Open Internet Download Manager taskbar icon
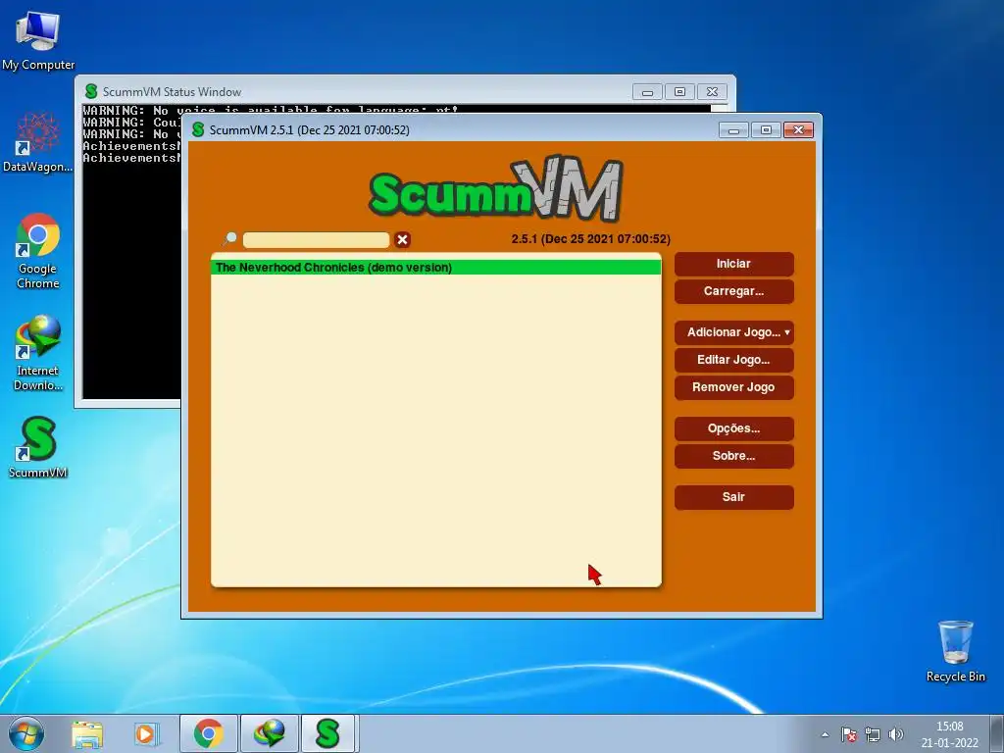Viewport: 1004px width, 753px height. click(269, 733)
